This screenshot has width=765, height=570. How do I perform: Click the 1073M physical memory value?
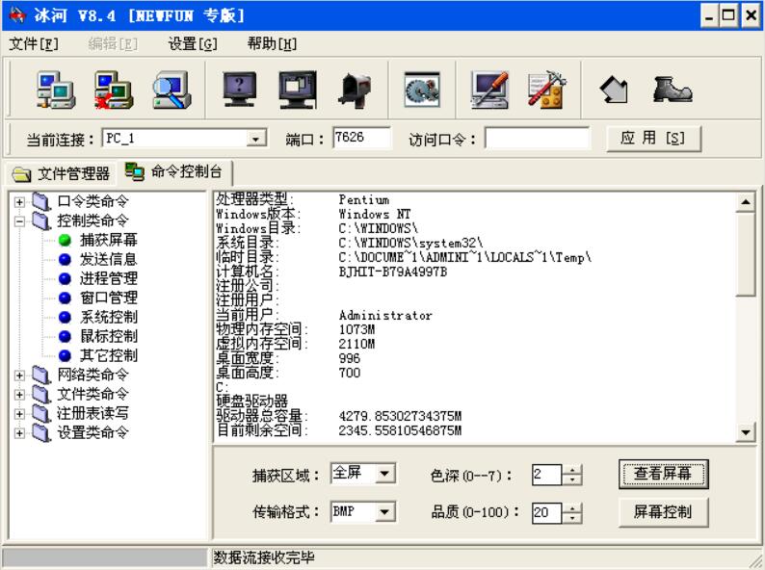[x=356, y=329]
